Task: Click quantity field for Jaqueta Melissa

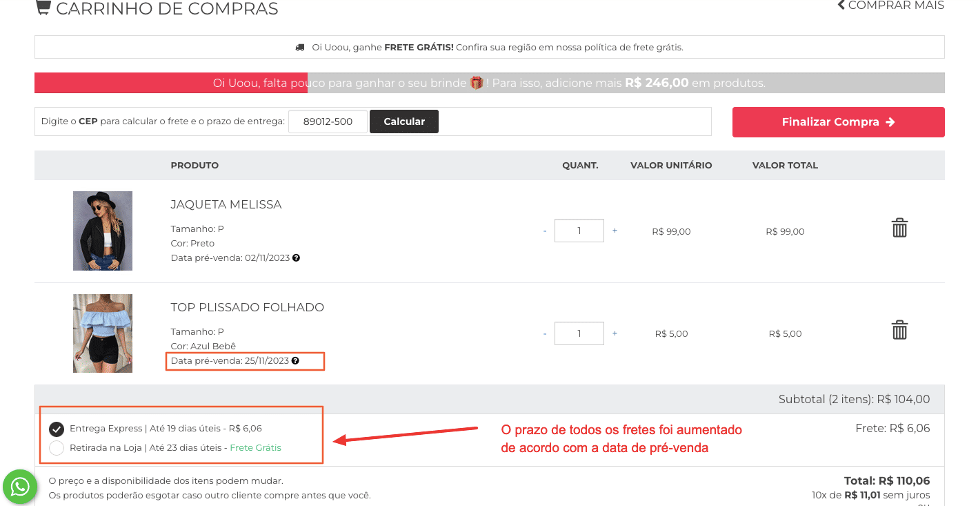Action: 579,231
